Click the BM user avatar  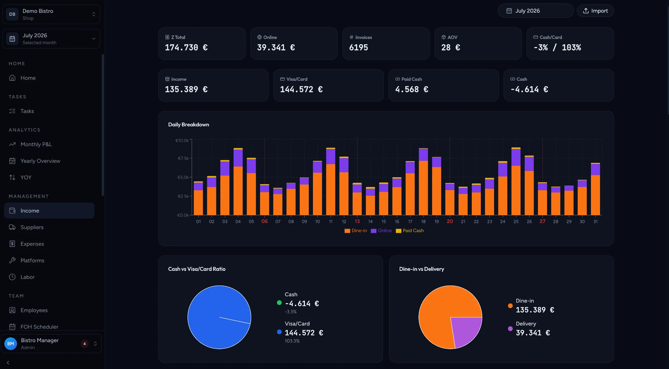coord(11,344)
